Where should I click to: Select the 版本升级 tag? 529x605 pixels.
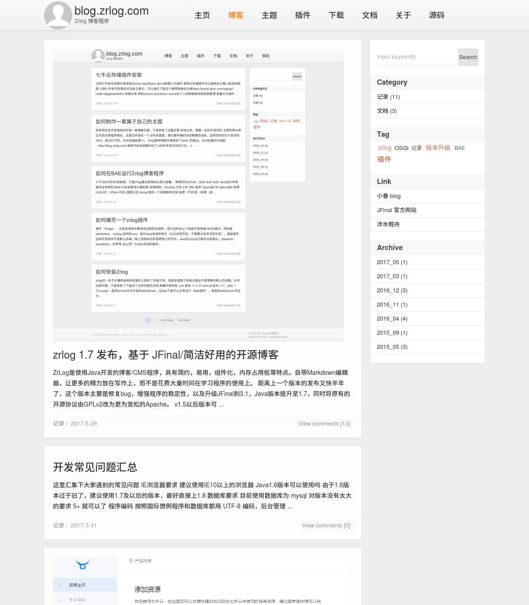438,148
